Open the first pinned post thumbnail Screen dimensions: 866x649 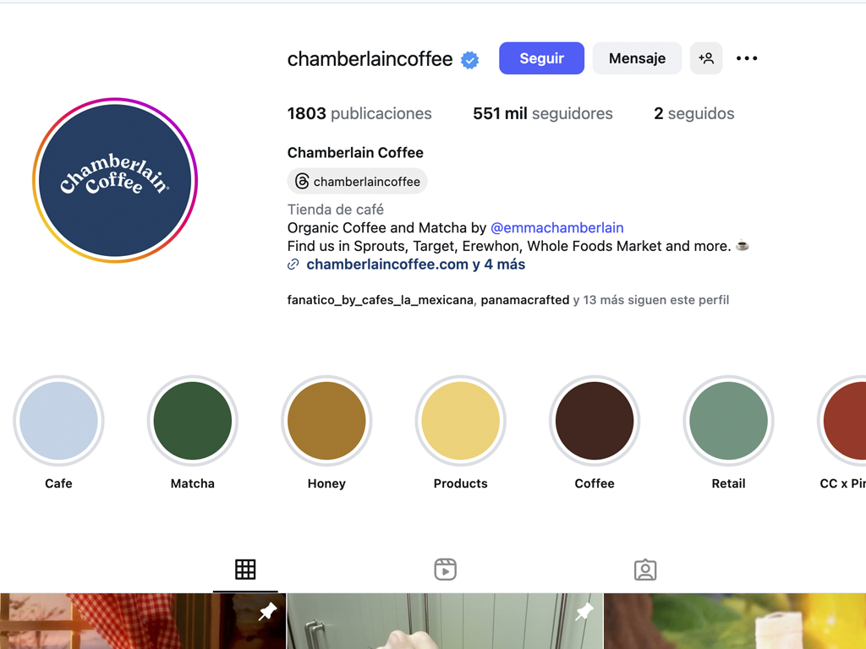click(x=143, y=621)
